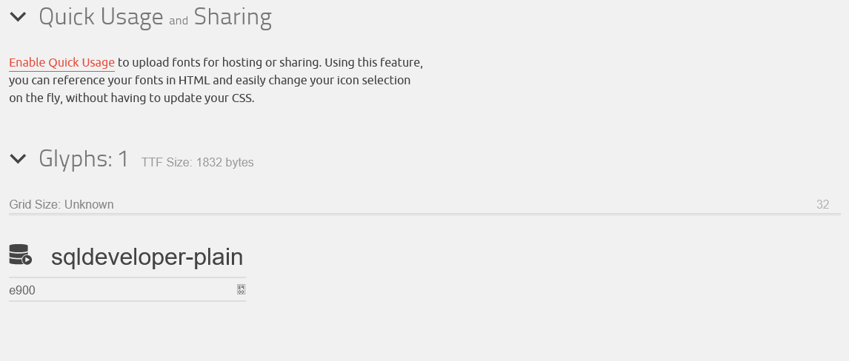Select the sqldeveloper database glyph icon

(21, 254)
